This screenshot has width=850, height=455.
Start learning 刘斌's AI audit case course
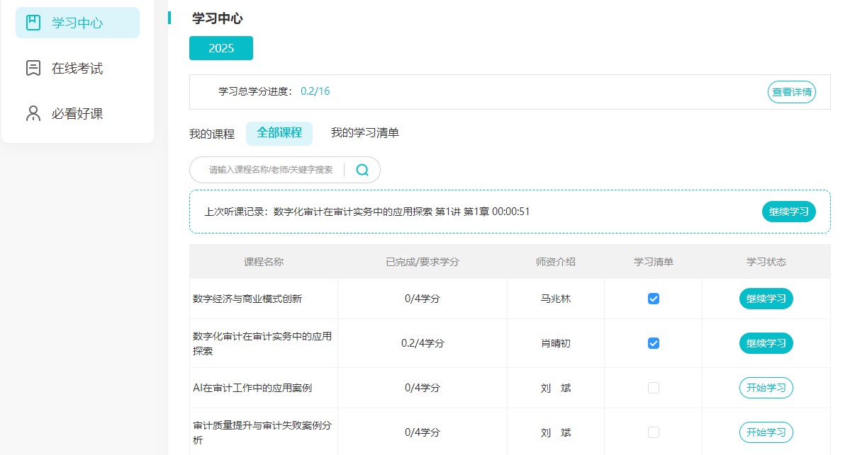pyautogui.click(x=766, y=388)
